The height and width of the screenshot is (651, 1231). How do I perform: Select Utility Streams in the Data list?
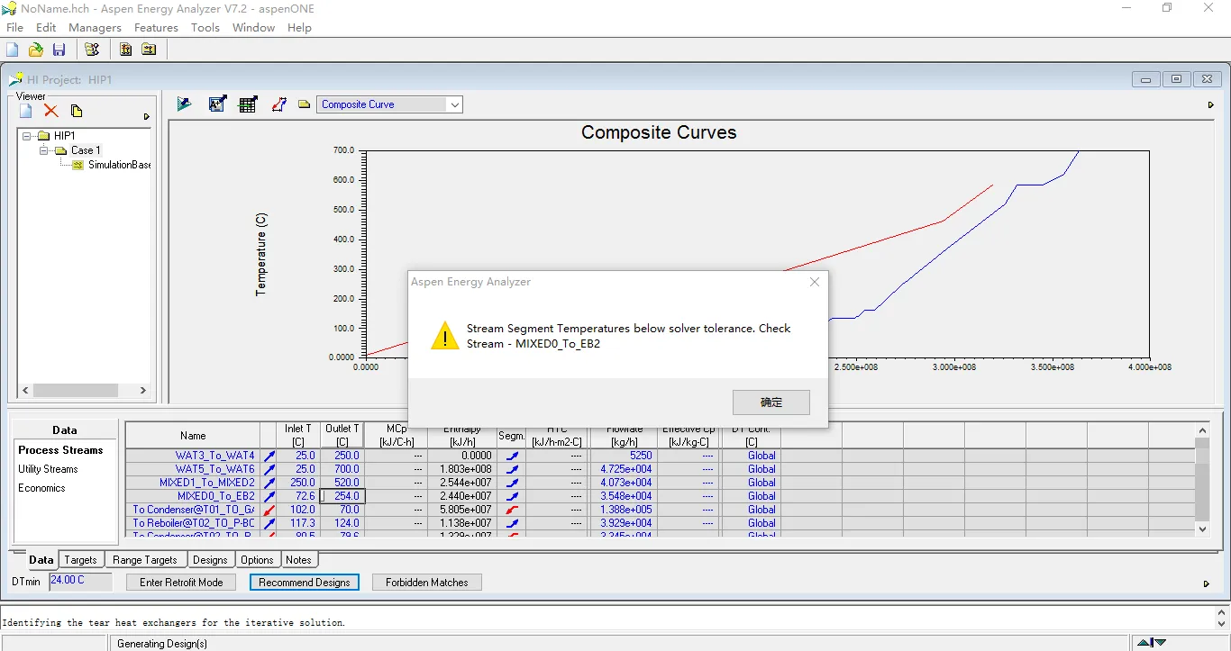48,469
